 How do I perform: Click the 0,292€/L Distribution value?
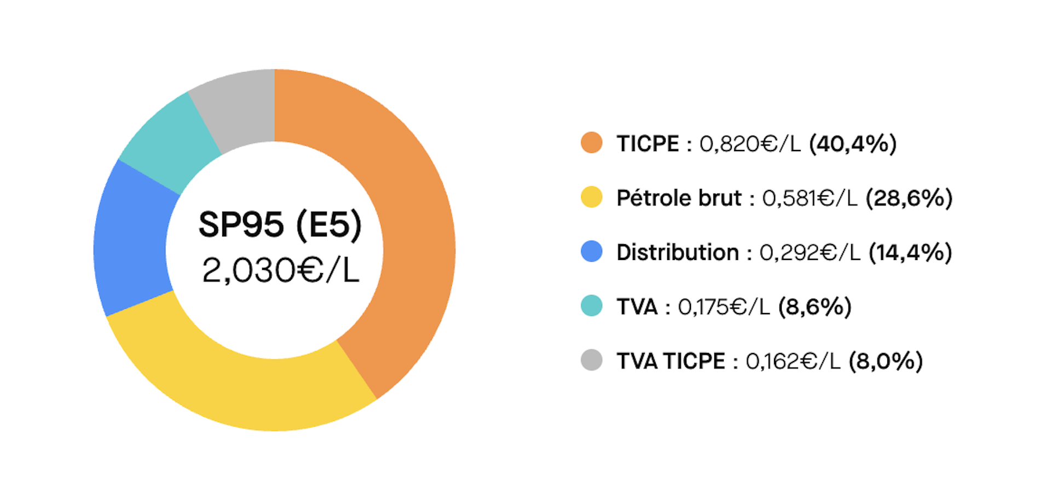810,252
